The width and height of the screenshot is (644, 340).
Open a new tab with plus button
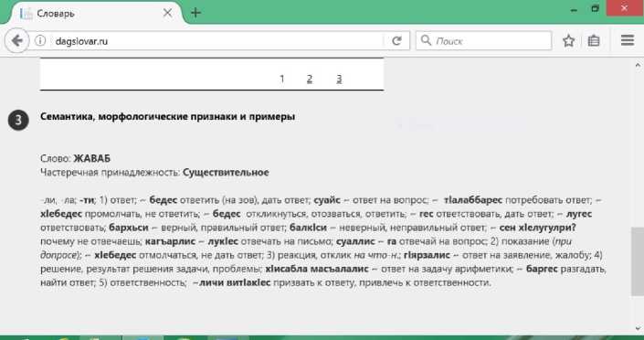tap(195, 13)
